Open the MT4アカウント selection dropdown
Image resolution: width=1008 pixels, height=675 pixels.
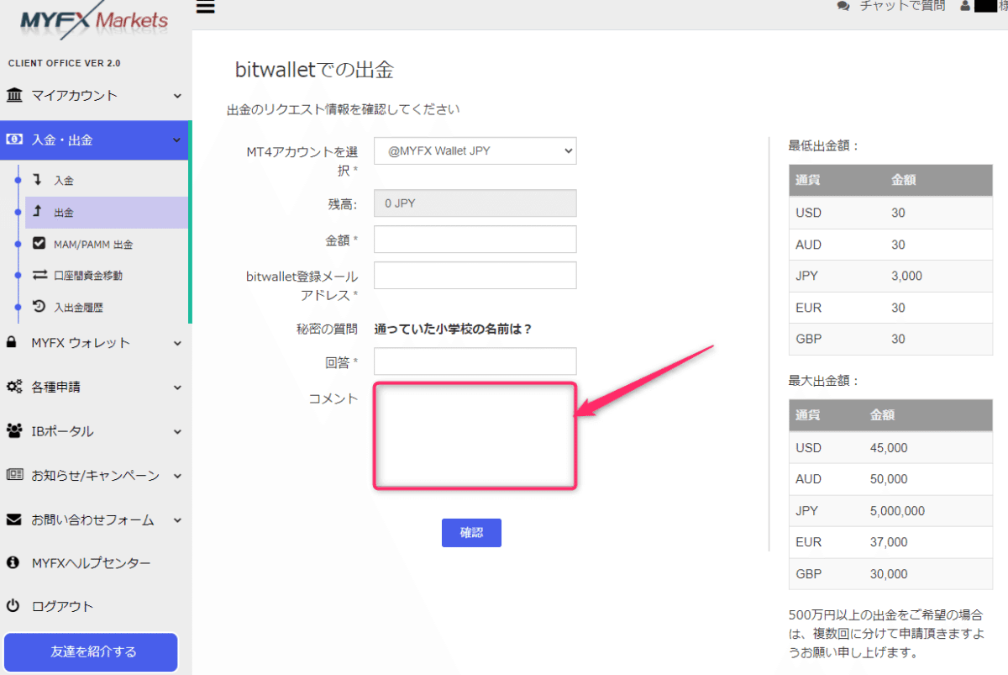coord(475,151)
